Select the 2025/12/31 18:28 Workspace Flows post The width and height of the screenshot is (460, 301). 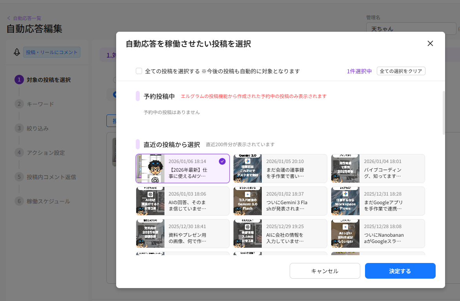point(378,201)
